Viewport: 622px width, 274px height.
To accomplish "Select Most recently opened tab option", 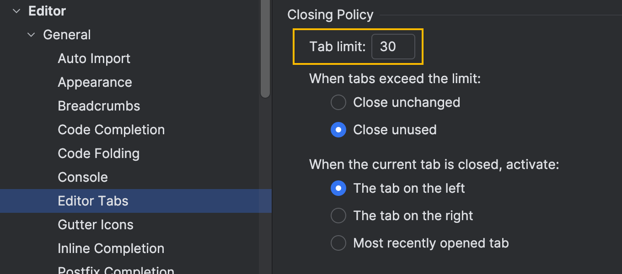I will click(338, 243).
